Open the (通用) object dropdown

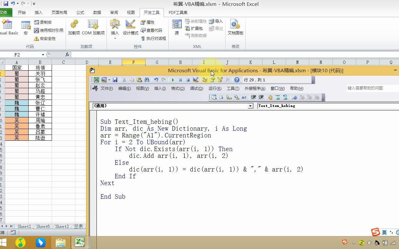point(250,106)
